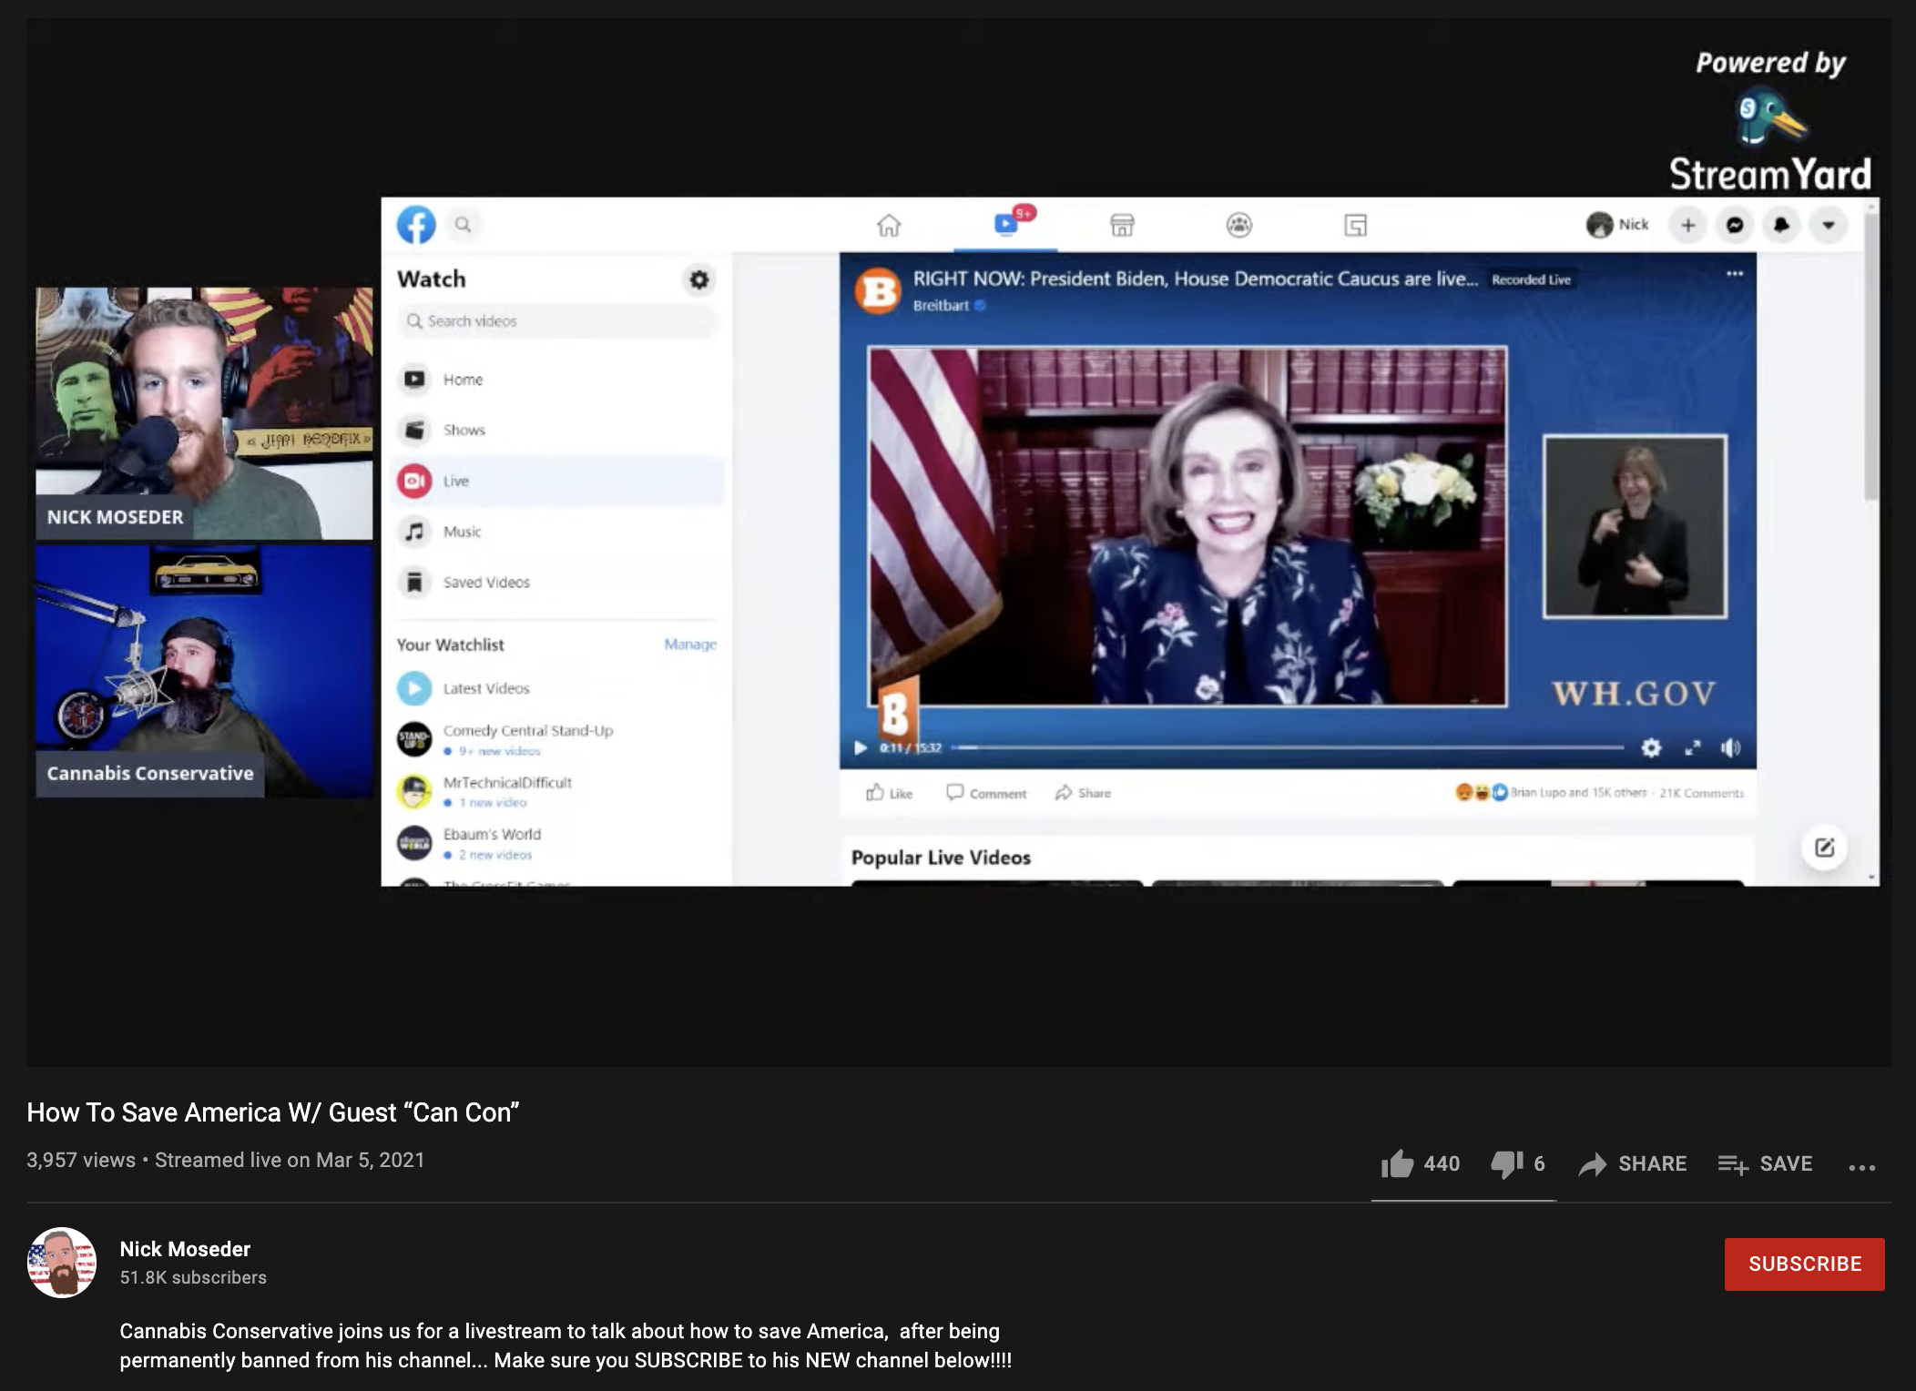Save video to a playlist

click(x=1765, y=1163)
